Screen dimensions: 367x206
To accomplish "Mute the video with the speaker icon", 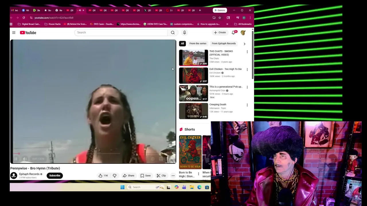I will (x=25, y=159).
